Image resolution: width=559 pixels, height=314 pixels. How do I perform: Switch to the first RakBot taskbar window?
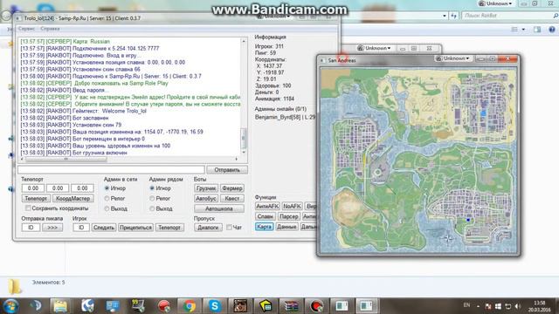(342, 306)
